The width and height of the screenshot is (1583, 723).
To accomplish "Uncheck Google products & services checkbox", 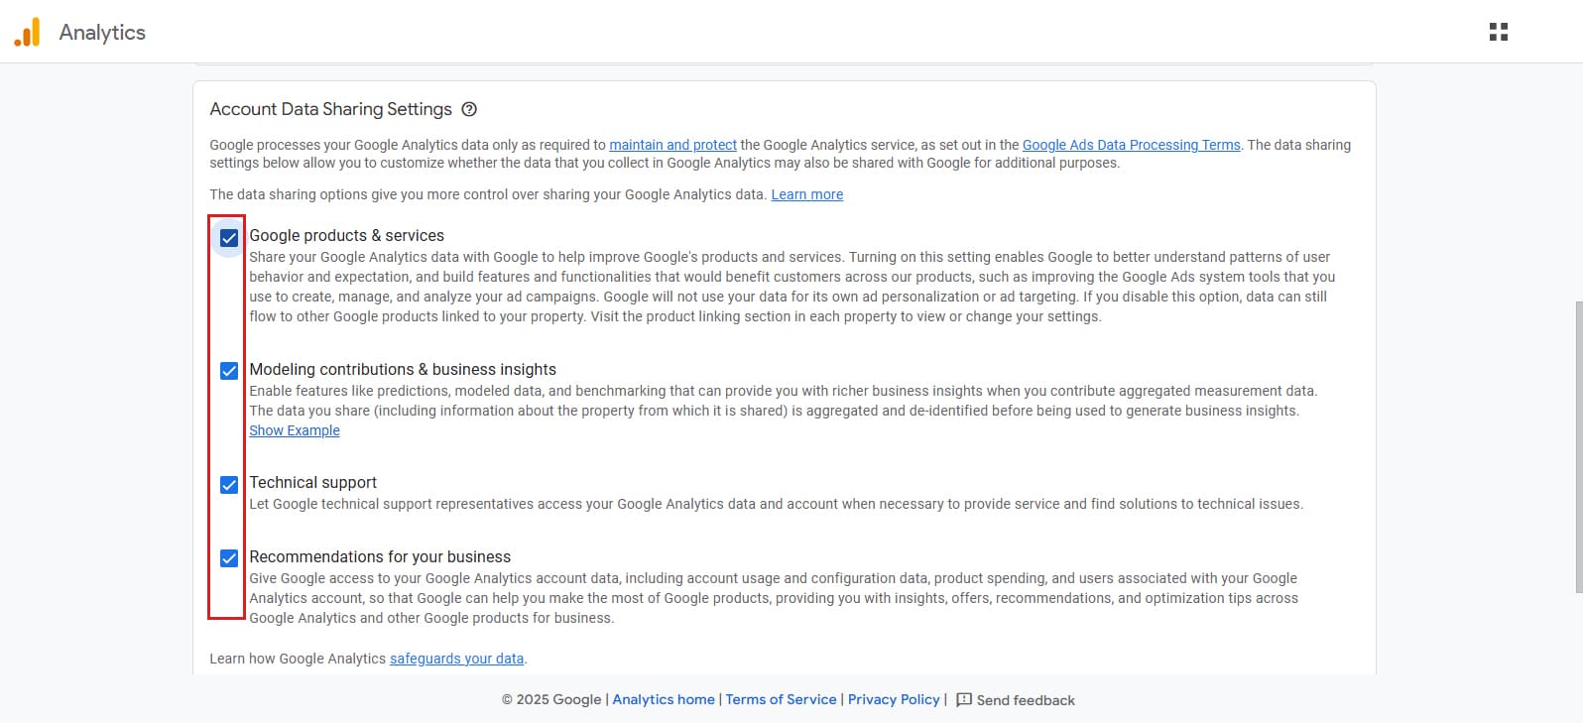I will click(229, 238).
